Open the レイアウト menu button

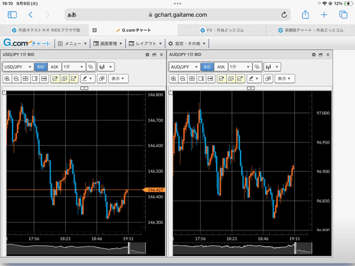coord(145,43)
